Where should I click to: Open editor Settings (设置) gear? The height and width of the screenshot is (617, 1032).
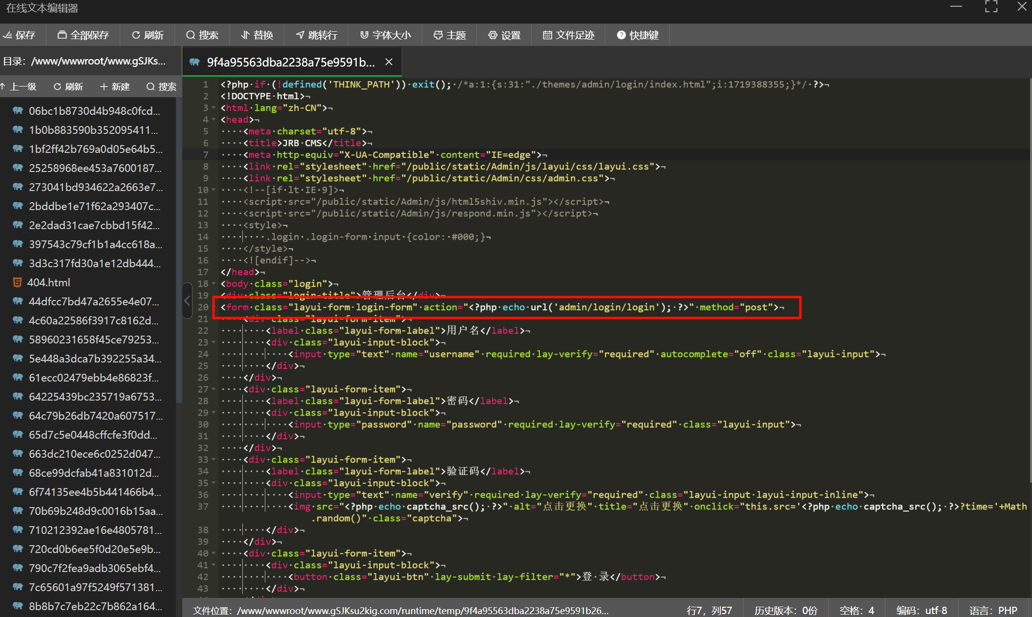coord(504,35)
